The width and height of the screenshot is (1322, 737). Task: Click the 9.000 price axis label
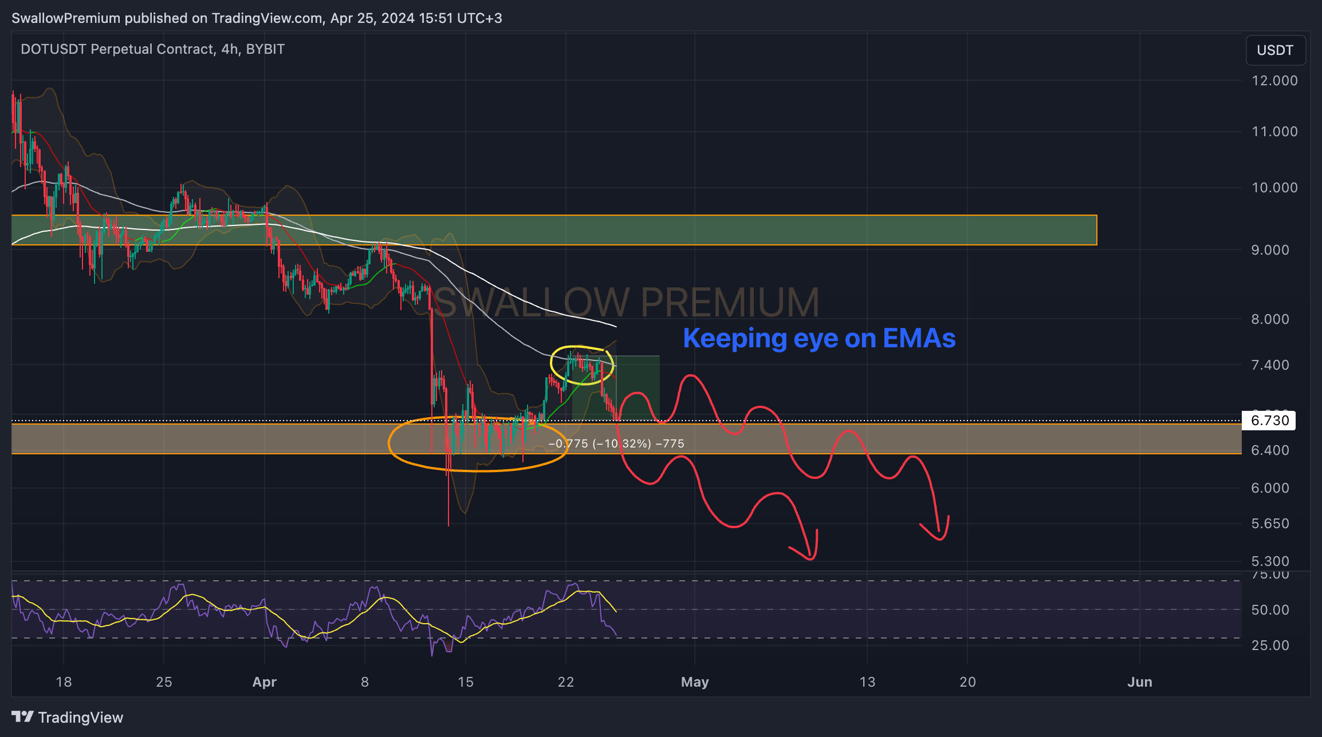1270,250
